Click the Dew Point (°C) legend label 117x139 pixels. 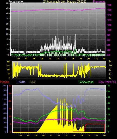pos(107,82)
